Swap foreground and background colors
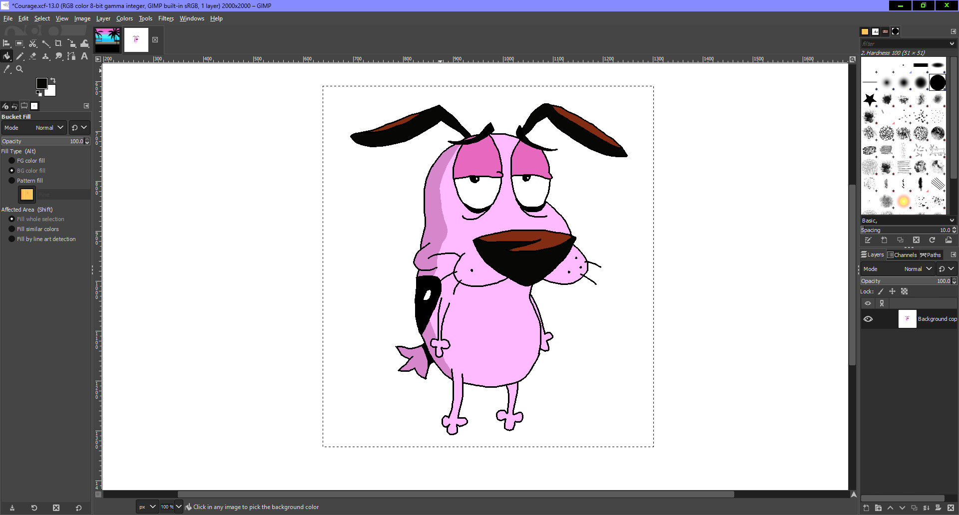 tap(53, 80)
